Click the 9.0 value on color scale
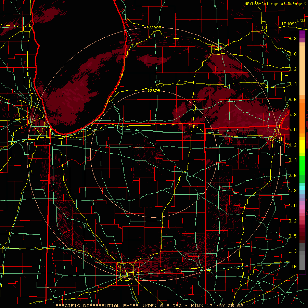This screenshot has height=308, width=308. (293, 54)
